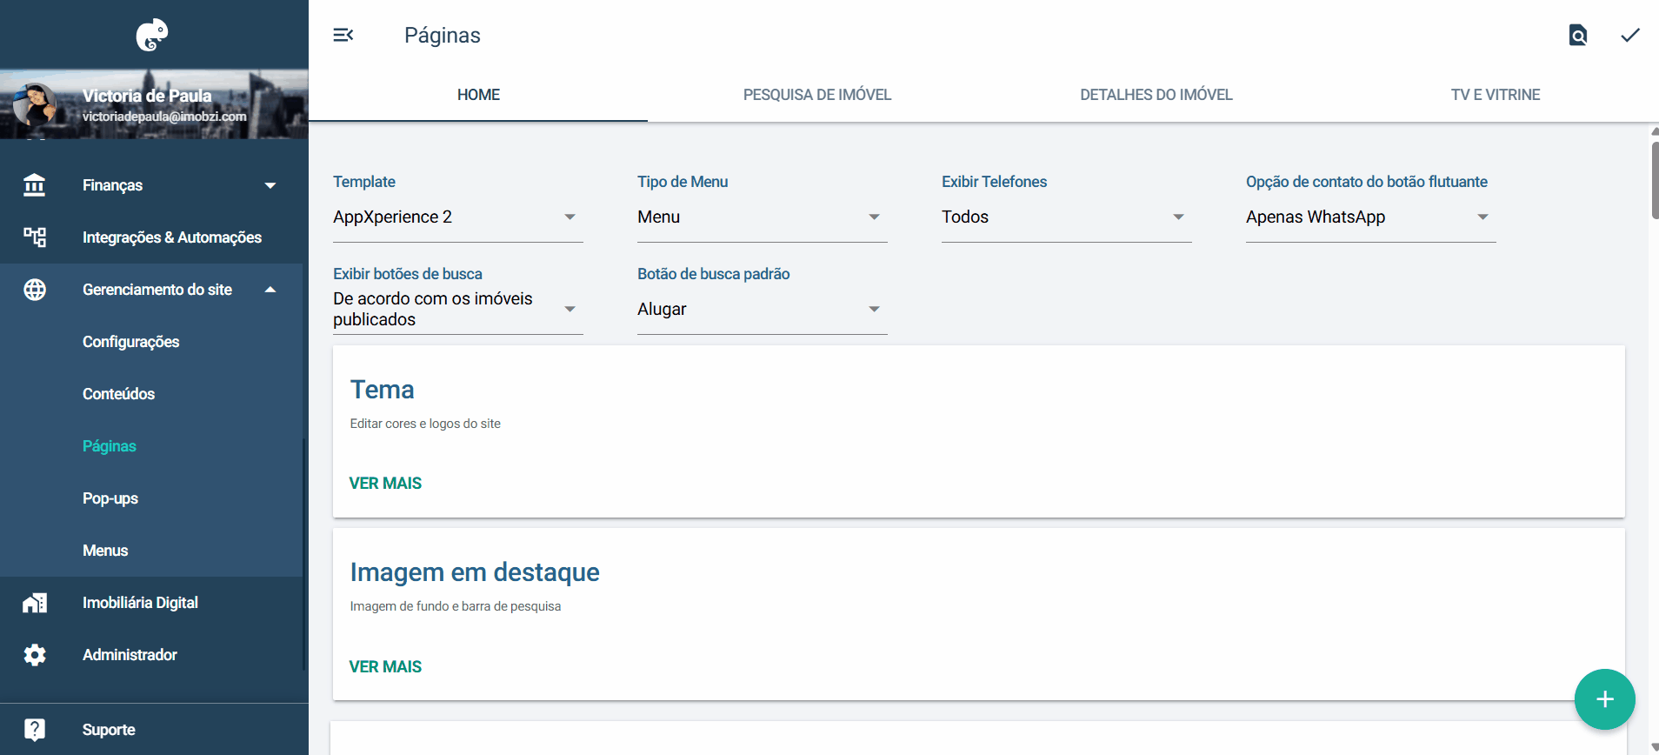The height and width of the screenshot is (755, 1659).
Task: Switch to TV e Vitrine tab
Action: (1496, 95)
